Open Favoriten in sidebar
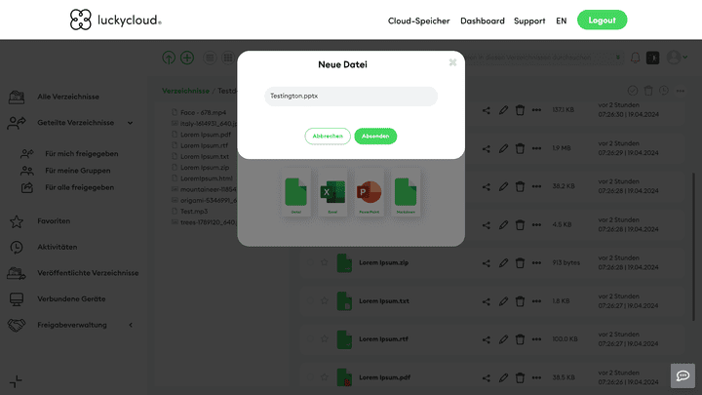Screen dimensions: 702x395 (x=54, y=221)
